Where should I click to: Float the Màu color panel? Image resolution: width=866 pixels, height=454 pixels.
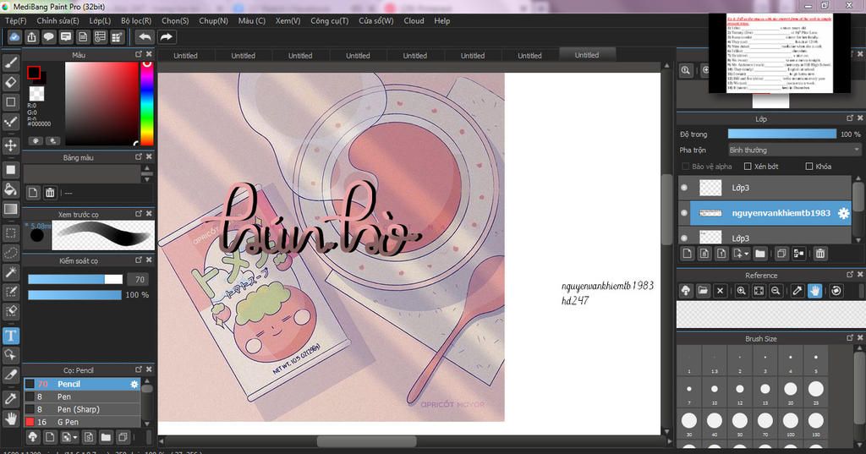point(139,54)
